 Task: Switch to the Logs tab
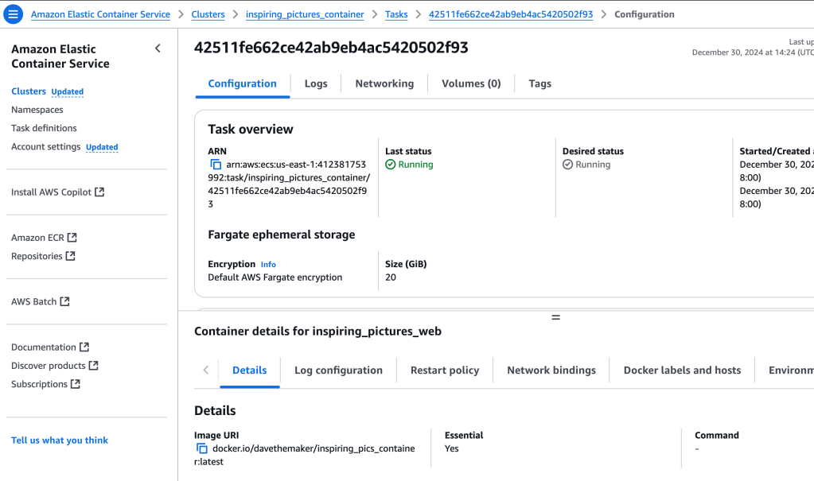[x=316, y=83]
